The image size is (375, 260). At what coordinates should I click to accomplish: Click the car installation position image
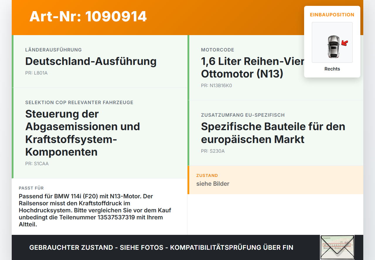tap(332, 42)
